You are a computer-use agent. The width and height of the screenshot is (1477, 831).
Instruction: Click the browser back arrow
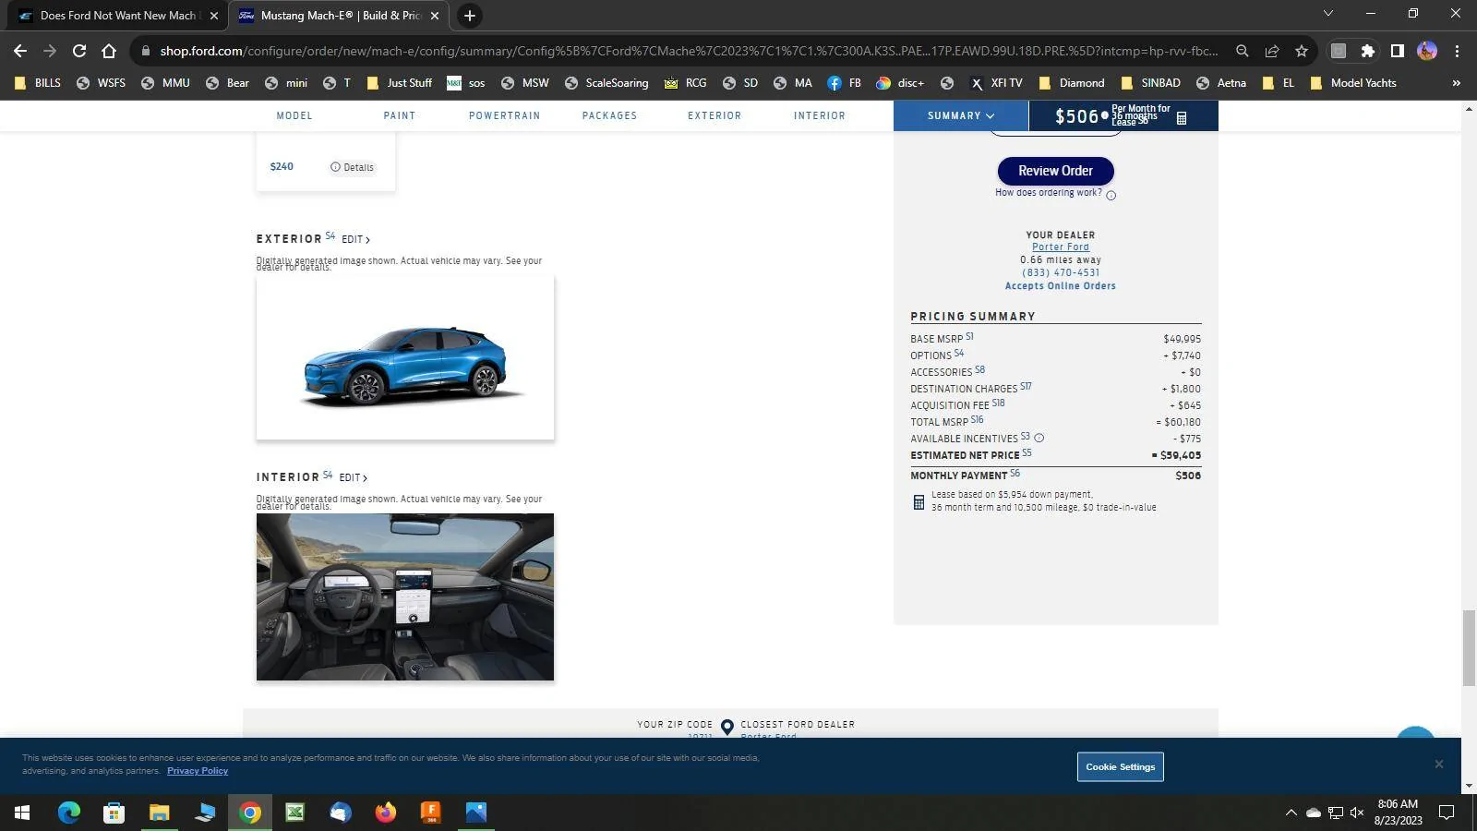pos(20,52)
